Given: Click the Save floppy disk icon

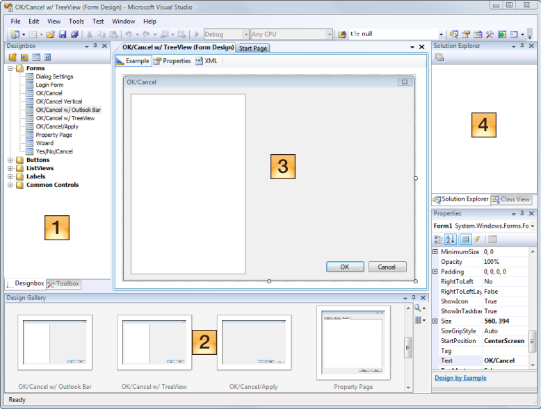Looking at the screenshot, I should coord(63,34).
